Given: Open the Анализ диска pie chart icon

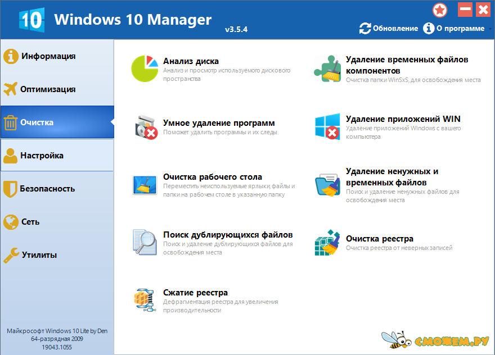Looking at the screenshot, I should pyautogui.click(x=145, y=69).
